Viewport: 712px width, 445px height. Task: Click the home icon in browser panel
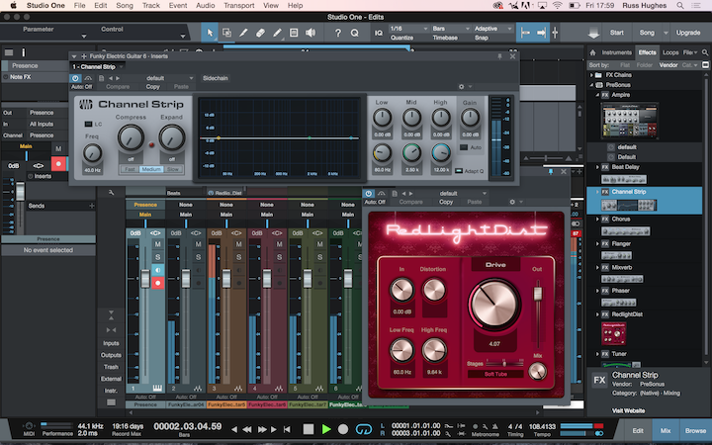[592, 52]
